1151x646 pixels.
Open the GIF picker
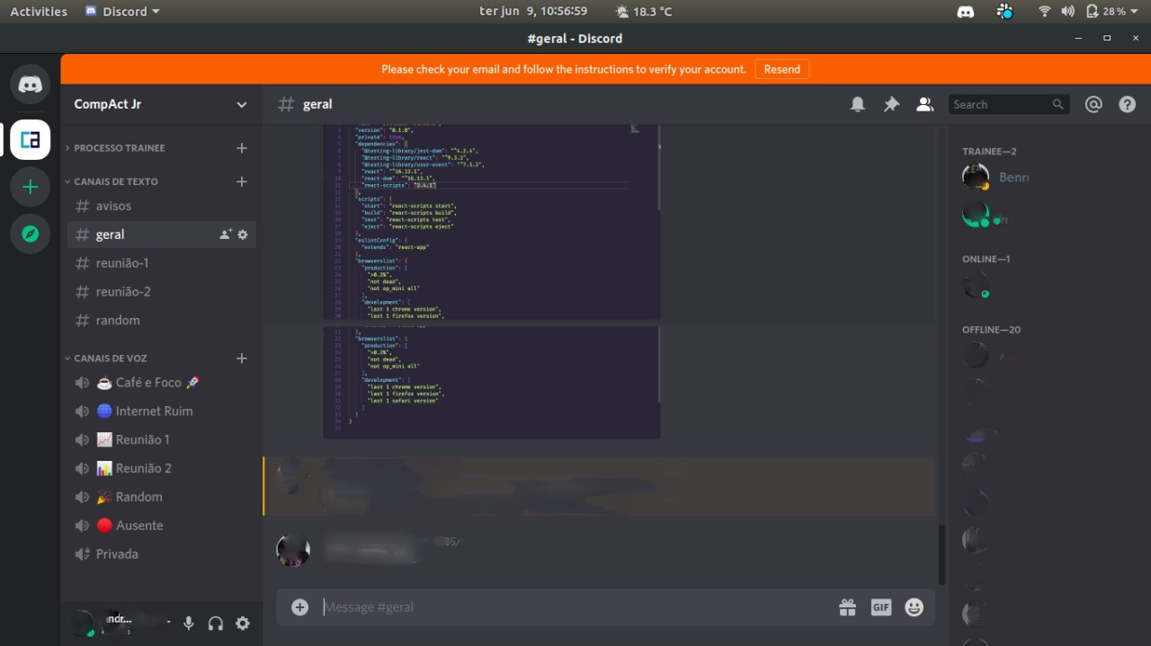click(880, 607)
